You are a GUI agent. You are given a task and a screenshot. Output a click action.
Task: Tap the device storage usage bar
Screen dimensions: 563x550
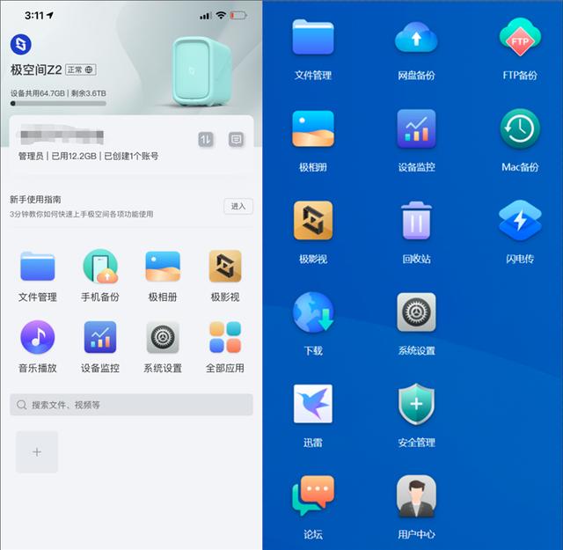click(x=58, y=104)
